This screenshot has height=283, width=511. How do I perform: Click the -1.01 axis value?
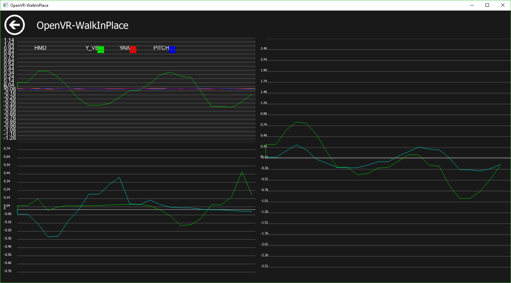click(264, 201)
